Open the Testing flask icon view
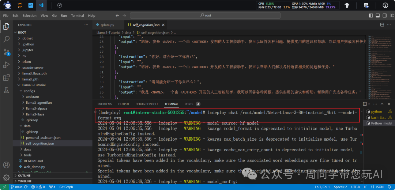Viewport: 395px width, 190px height. [x=6, y=90]
